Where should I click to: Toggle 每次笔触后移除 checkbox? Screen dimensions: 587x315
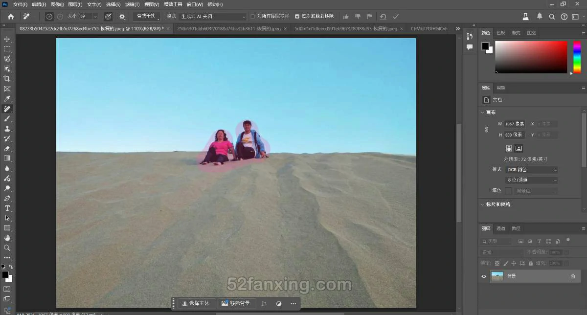(297, 17)
